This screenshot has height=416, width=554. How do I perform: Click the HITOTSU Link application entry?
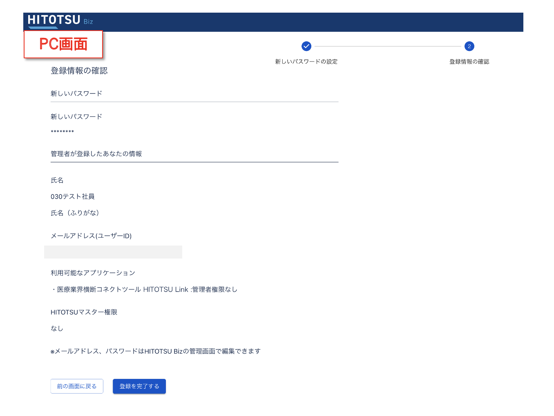click(x=145, y=290)
